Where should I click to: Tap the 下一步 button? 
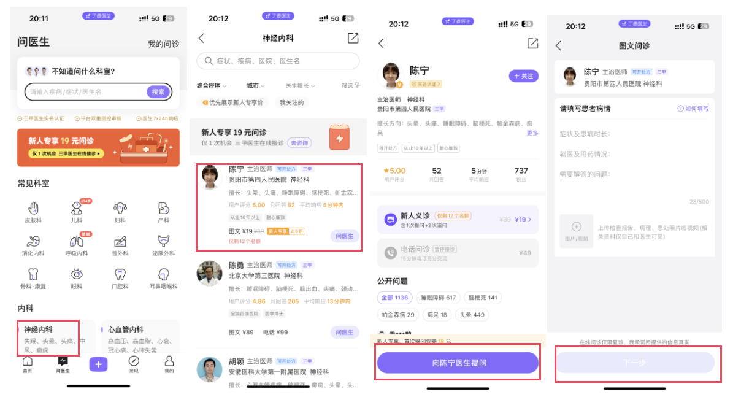point(634,363)
